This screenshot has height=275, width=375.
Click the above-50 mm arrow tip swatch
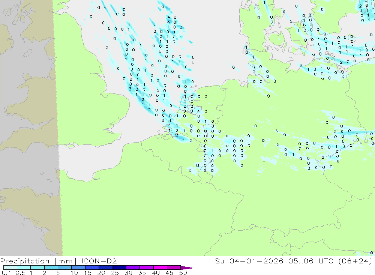coord(187,267)
